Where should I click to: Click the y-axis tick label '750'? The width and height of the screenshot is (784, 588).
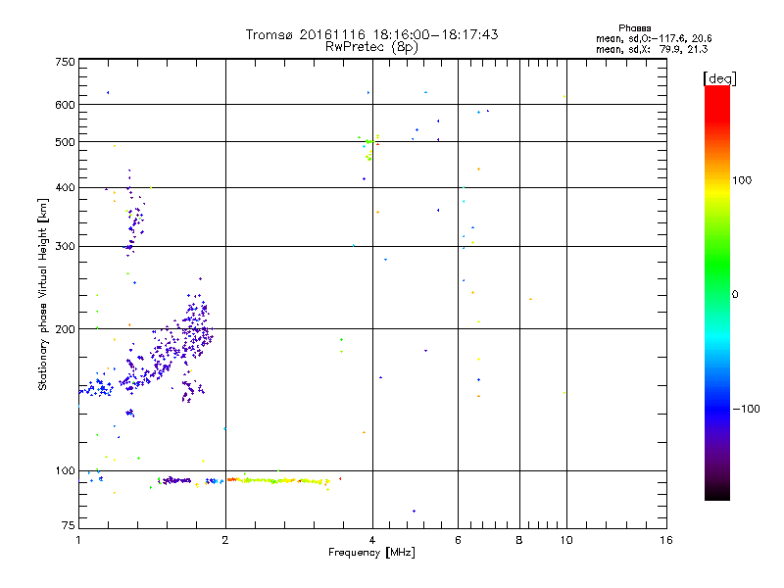coord(65,62)
